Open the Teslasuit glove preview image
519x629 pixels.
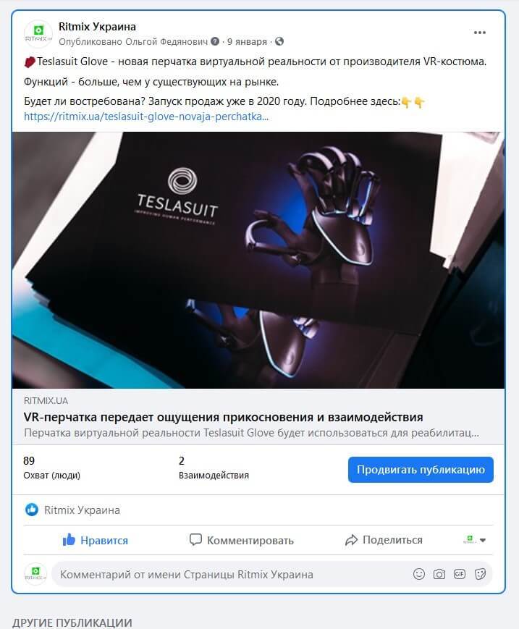click(x=258, y=260)
